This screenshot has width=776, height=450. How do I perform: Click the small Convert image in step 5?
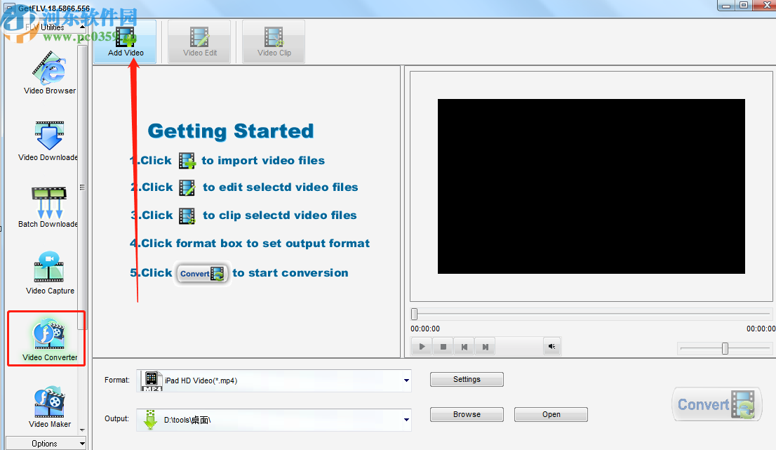pos(202,273)
